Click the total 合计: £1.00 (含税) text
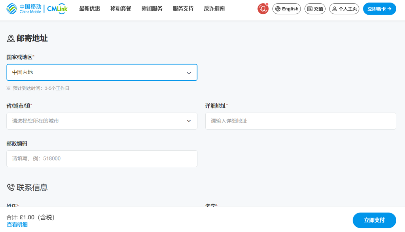This screenshot has width=405, height=232. click(x=31, y=217)
